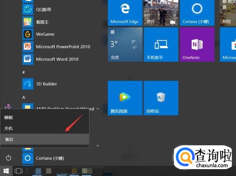
Task: Launch the 3D Builder icon
Action: (28, 84)
